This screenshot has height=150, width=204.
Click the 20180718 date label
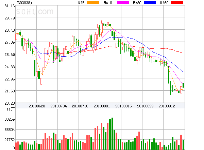pos(80,106)
